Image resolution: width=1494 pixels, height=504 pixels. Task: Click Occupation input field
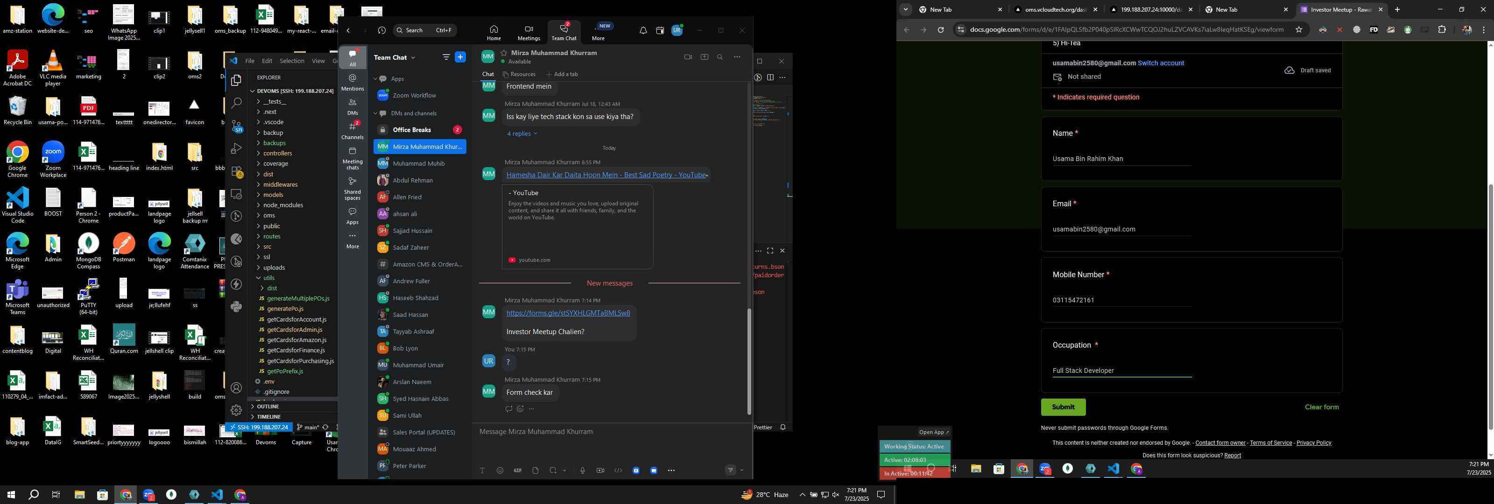[1121, 371]
